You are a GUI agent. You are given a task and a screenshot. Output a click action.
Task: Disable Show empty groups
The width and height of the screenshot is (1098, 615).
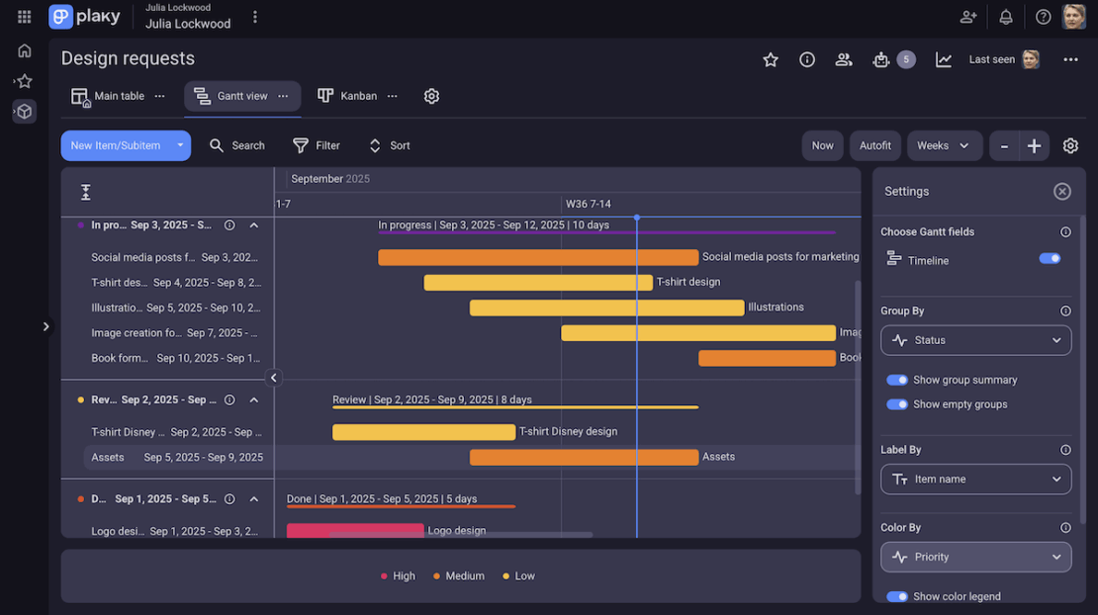[896, 404]
